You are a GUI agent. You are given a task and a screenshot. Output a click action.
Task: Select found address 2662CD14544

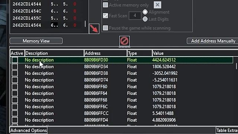pyautogui.click(x=27, y=4)
